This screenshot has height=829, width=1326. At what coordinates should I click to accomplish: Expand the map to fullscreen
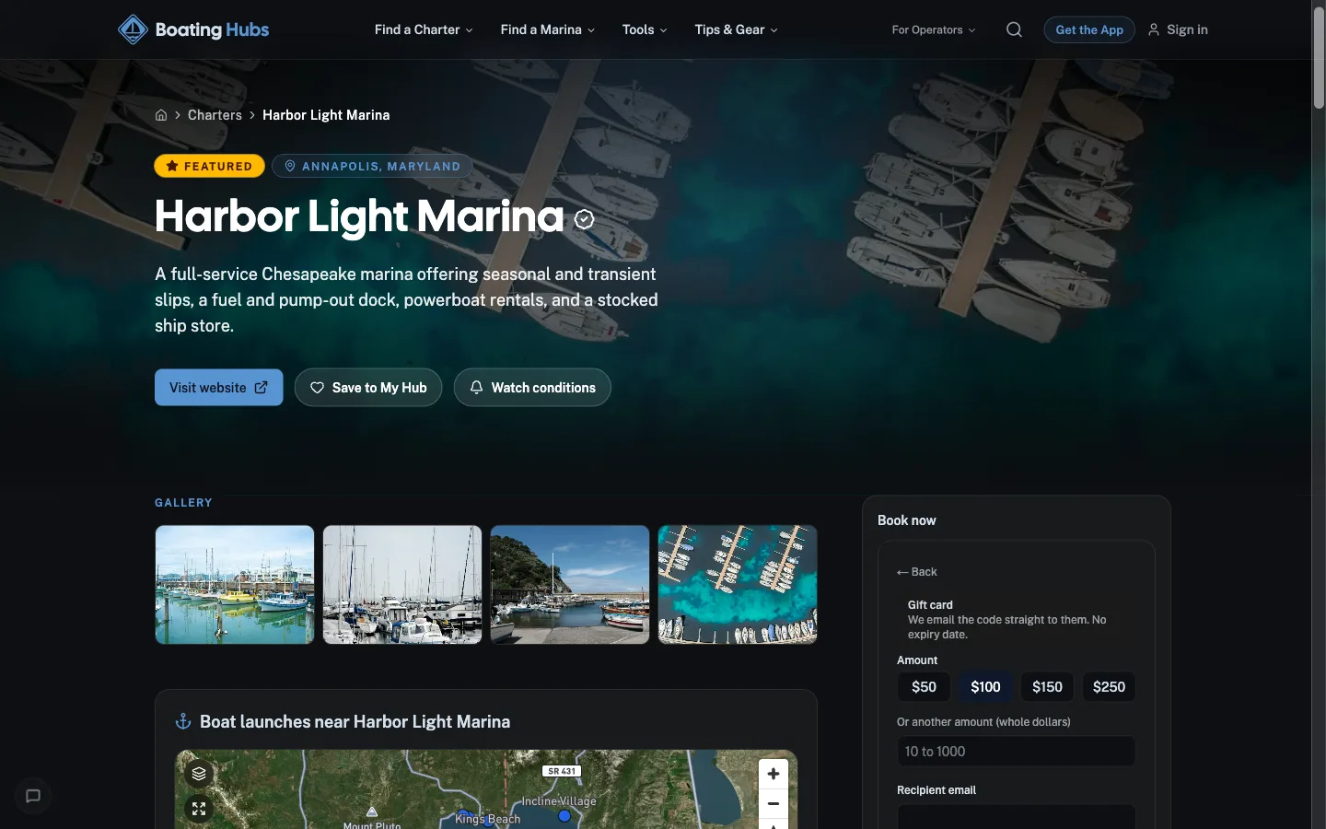click(199, 809)
